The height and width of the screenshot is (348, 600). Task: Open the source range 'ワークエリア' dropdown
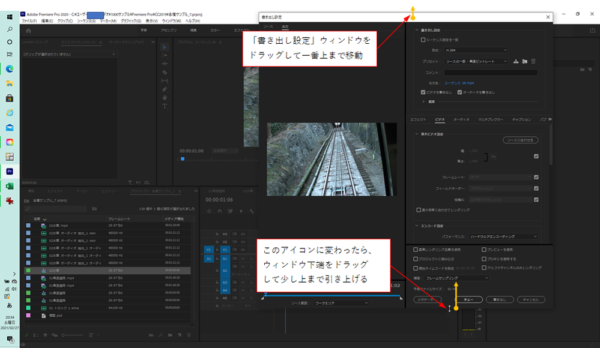341,303
